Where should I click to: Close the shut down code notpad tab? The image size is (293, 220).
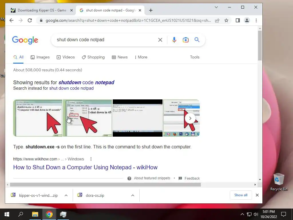coord(140,11)
